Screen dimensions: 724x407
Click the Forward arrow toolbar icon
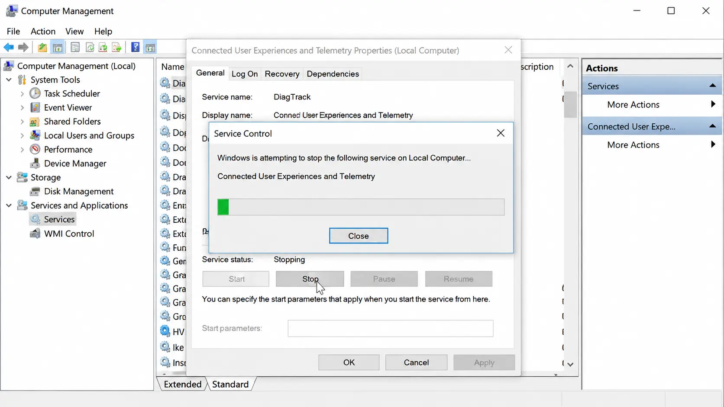(23, 48)
